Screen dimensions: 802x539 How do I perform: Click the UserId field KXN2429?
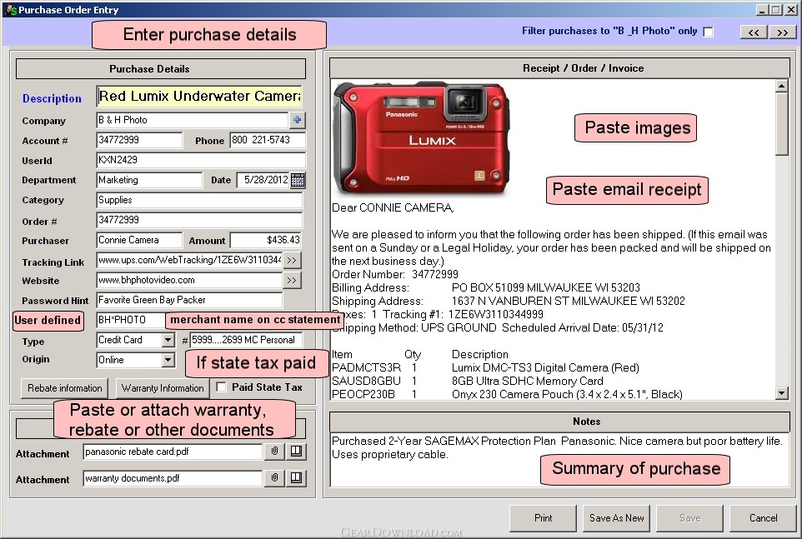[x=200, y=160]
